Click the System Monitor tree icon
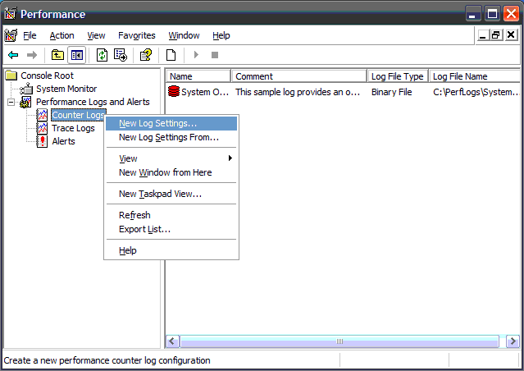524x371 pixels. (x=26, y=89)
